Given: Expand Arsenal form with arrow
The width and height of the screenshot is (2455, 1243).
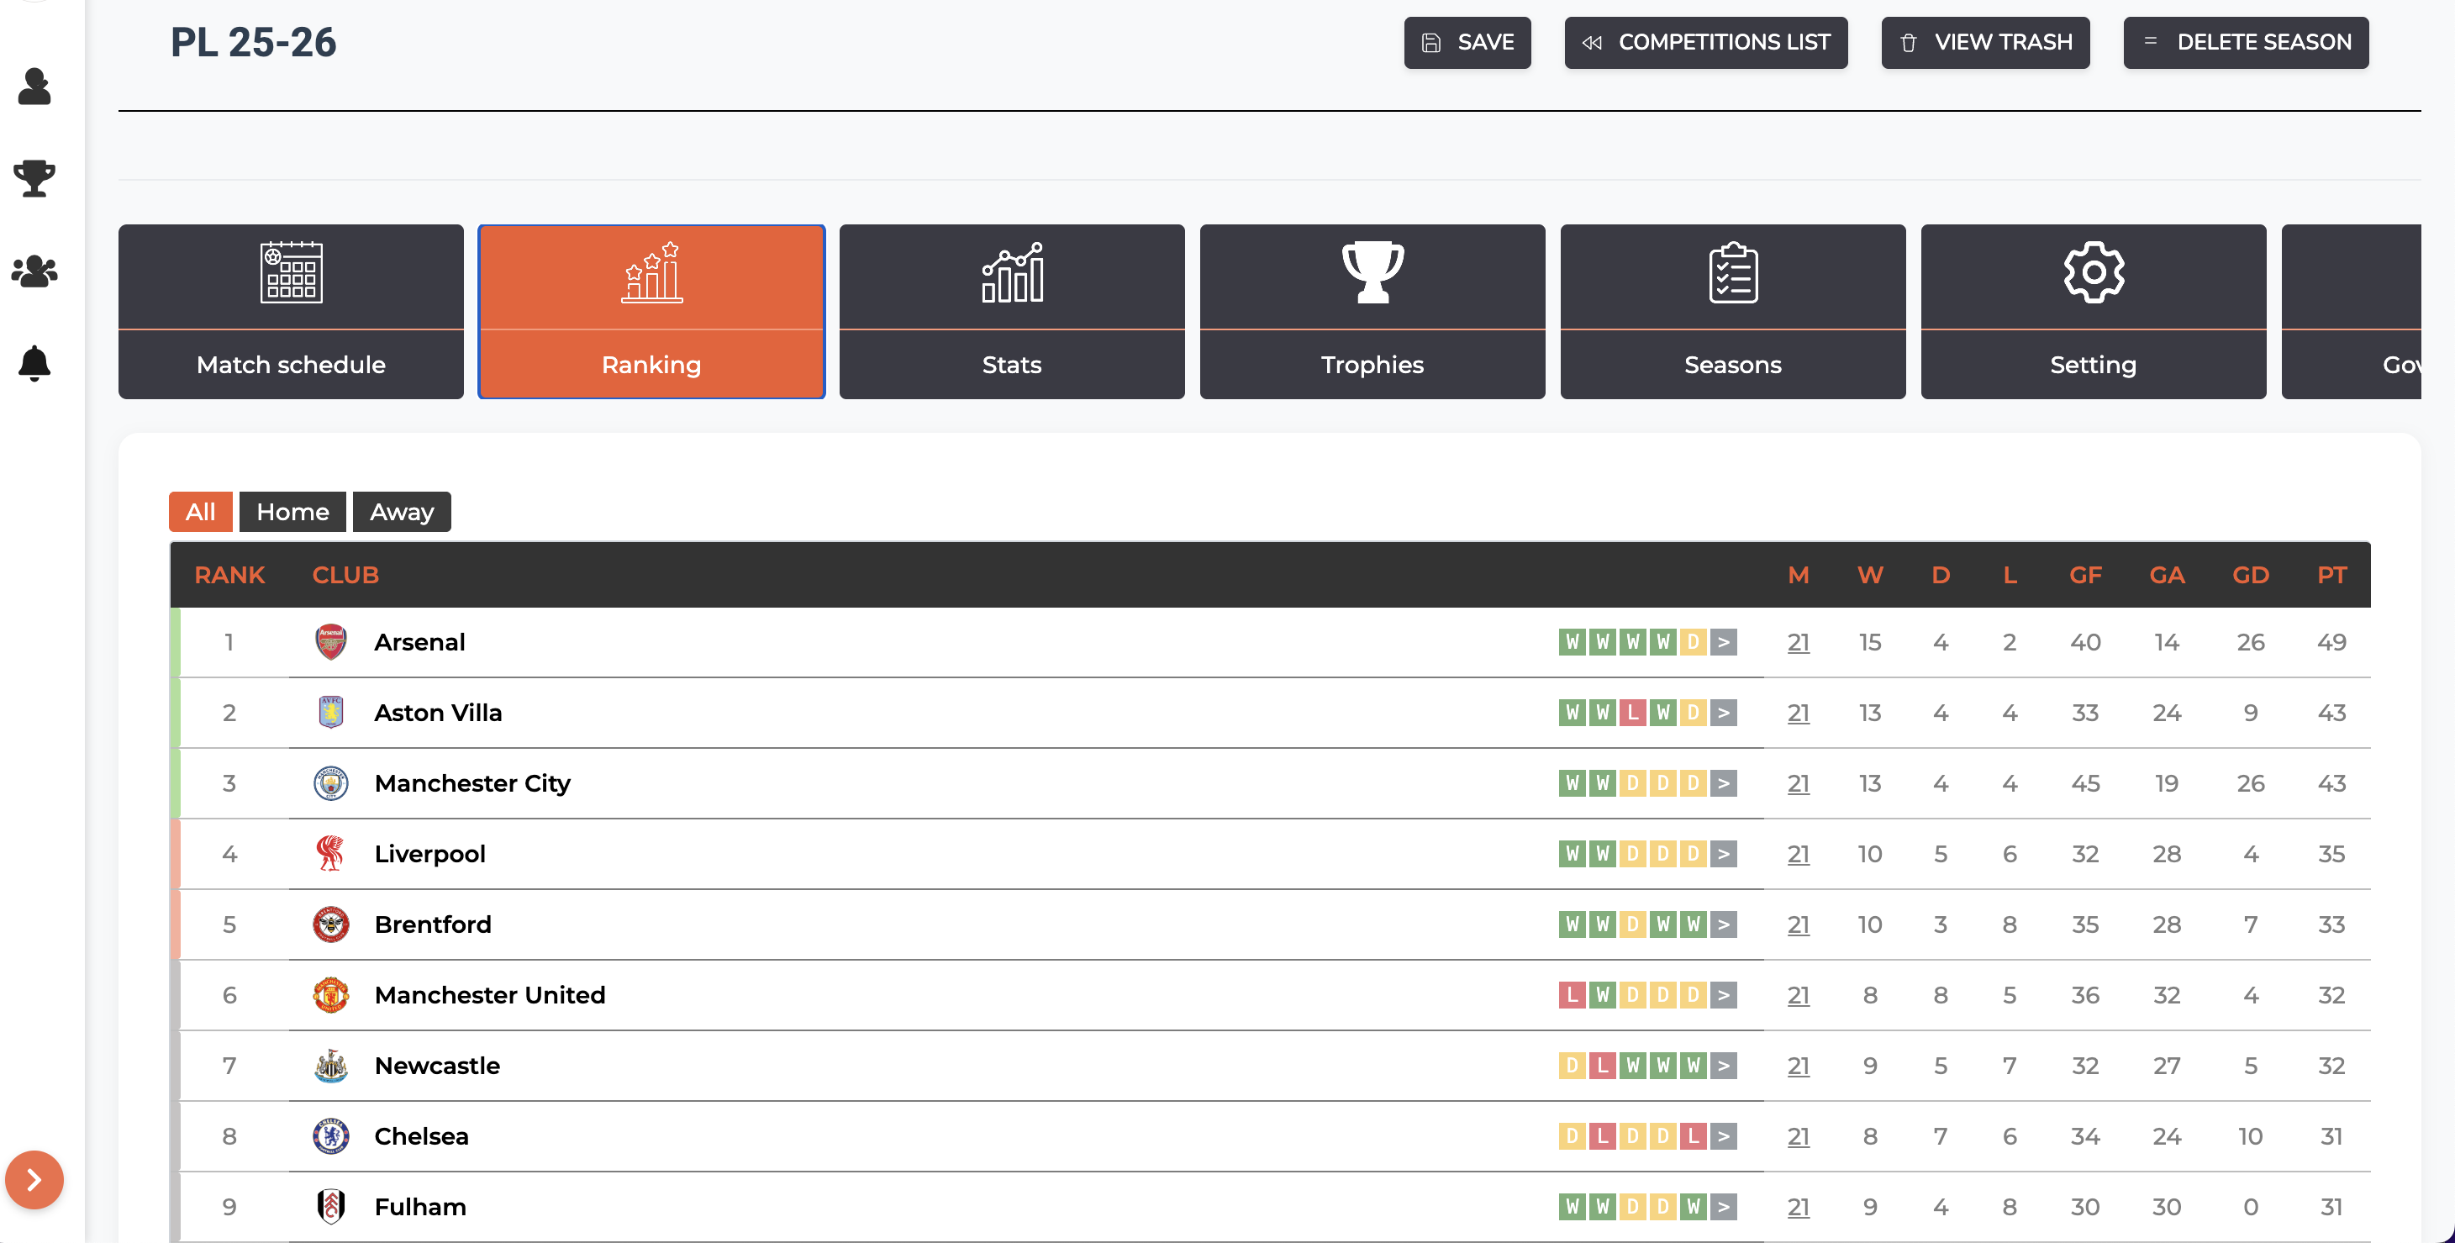Looking at the screenshot, I should (1723, 642).
